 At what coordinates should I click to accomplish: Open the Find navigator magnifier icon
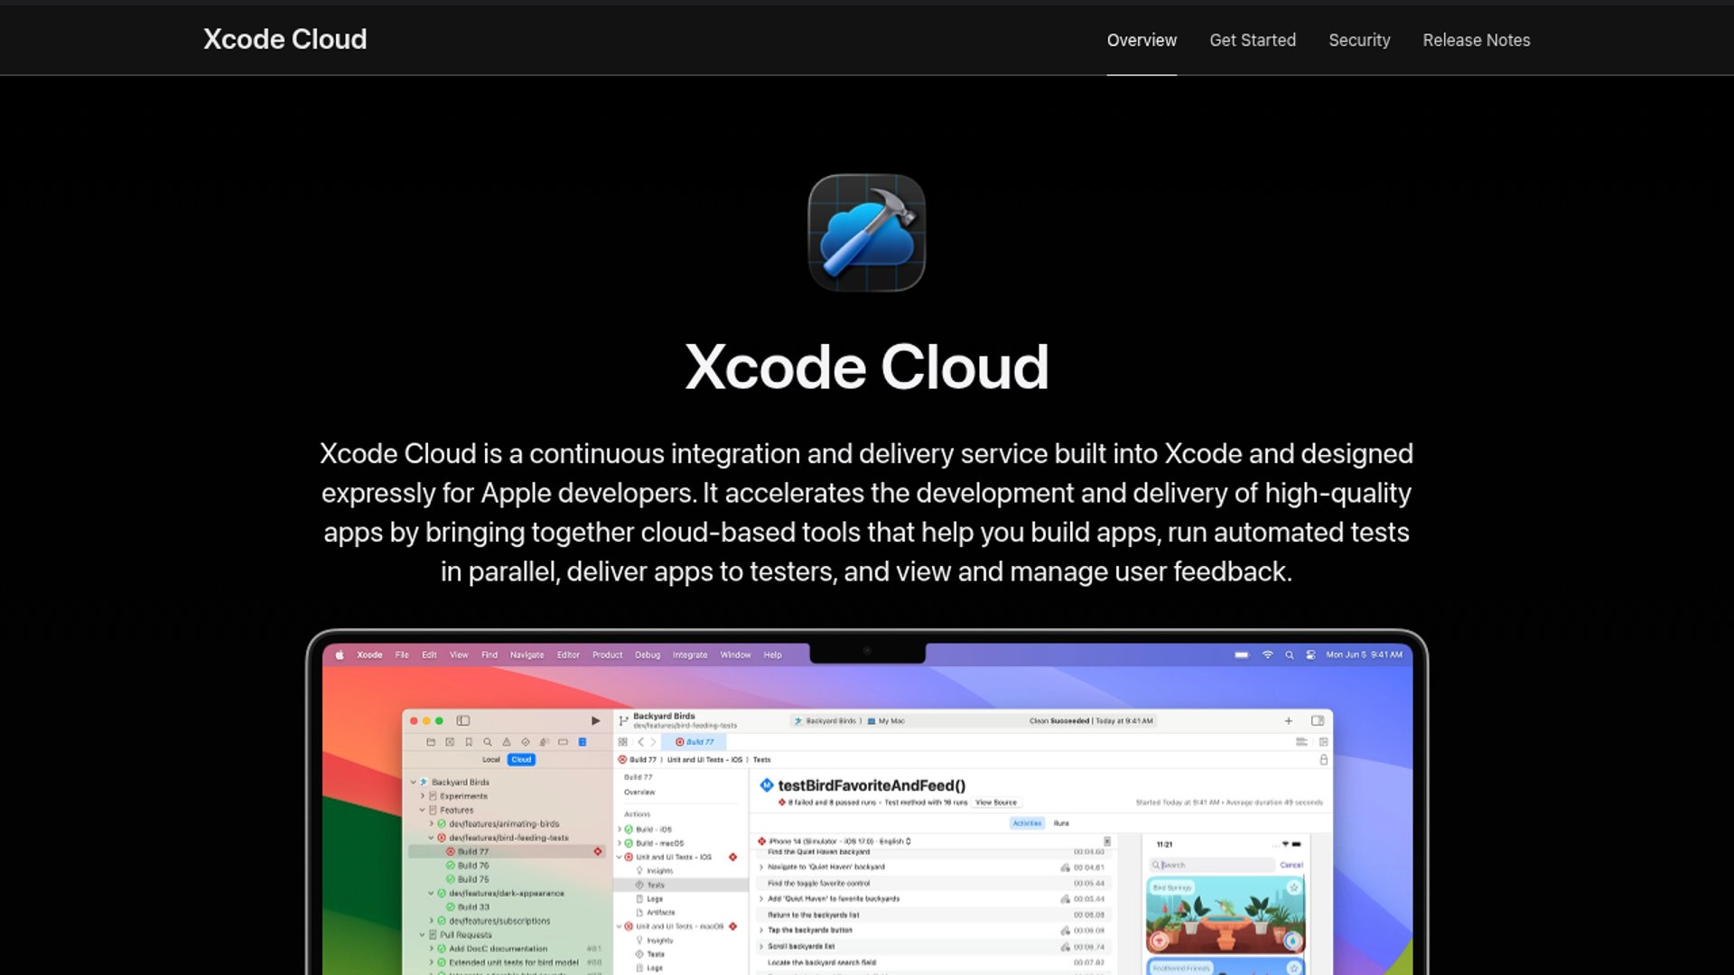tap(488, 742)
